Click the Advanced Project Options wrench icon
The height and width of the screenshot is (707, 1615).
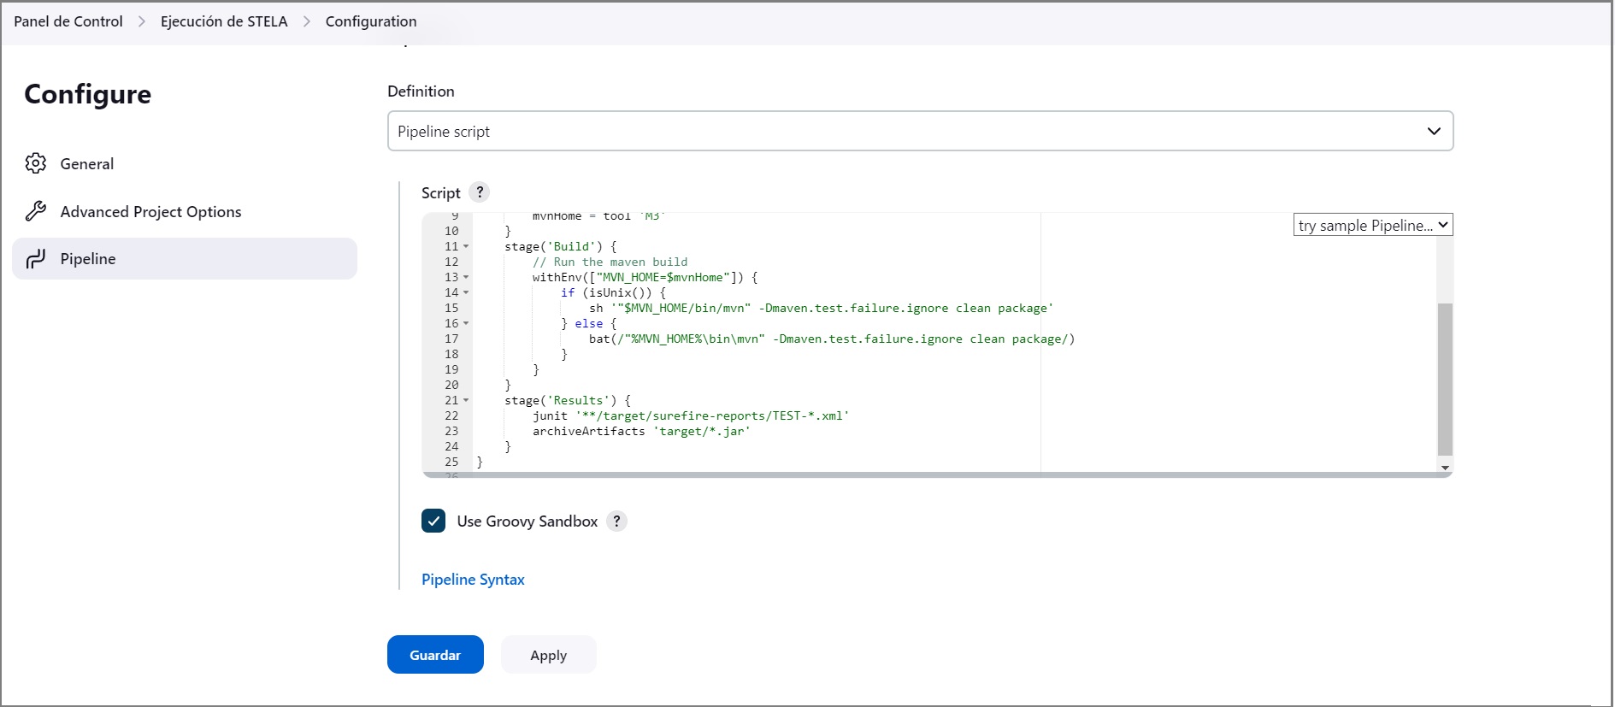36,211
